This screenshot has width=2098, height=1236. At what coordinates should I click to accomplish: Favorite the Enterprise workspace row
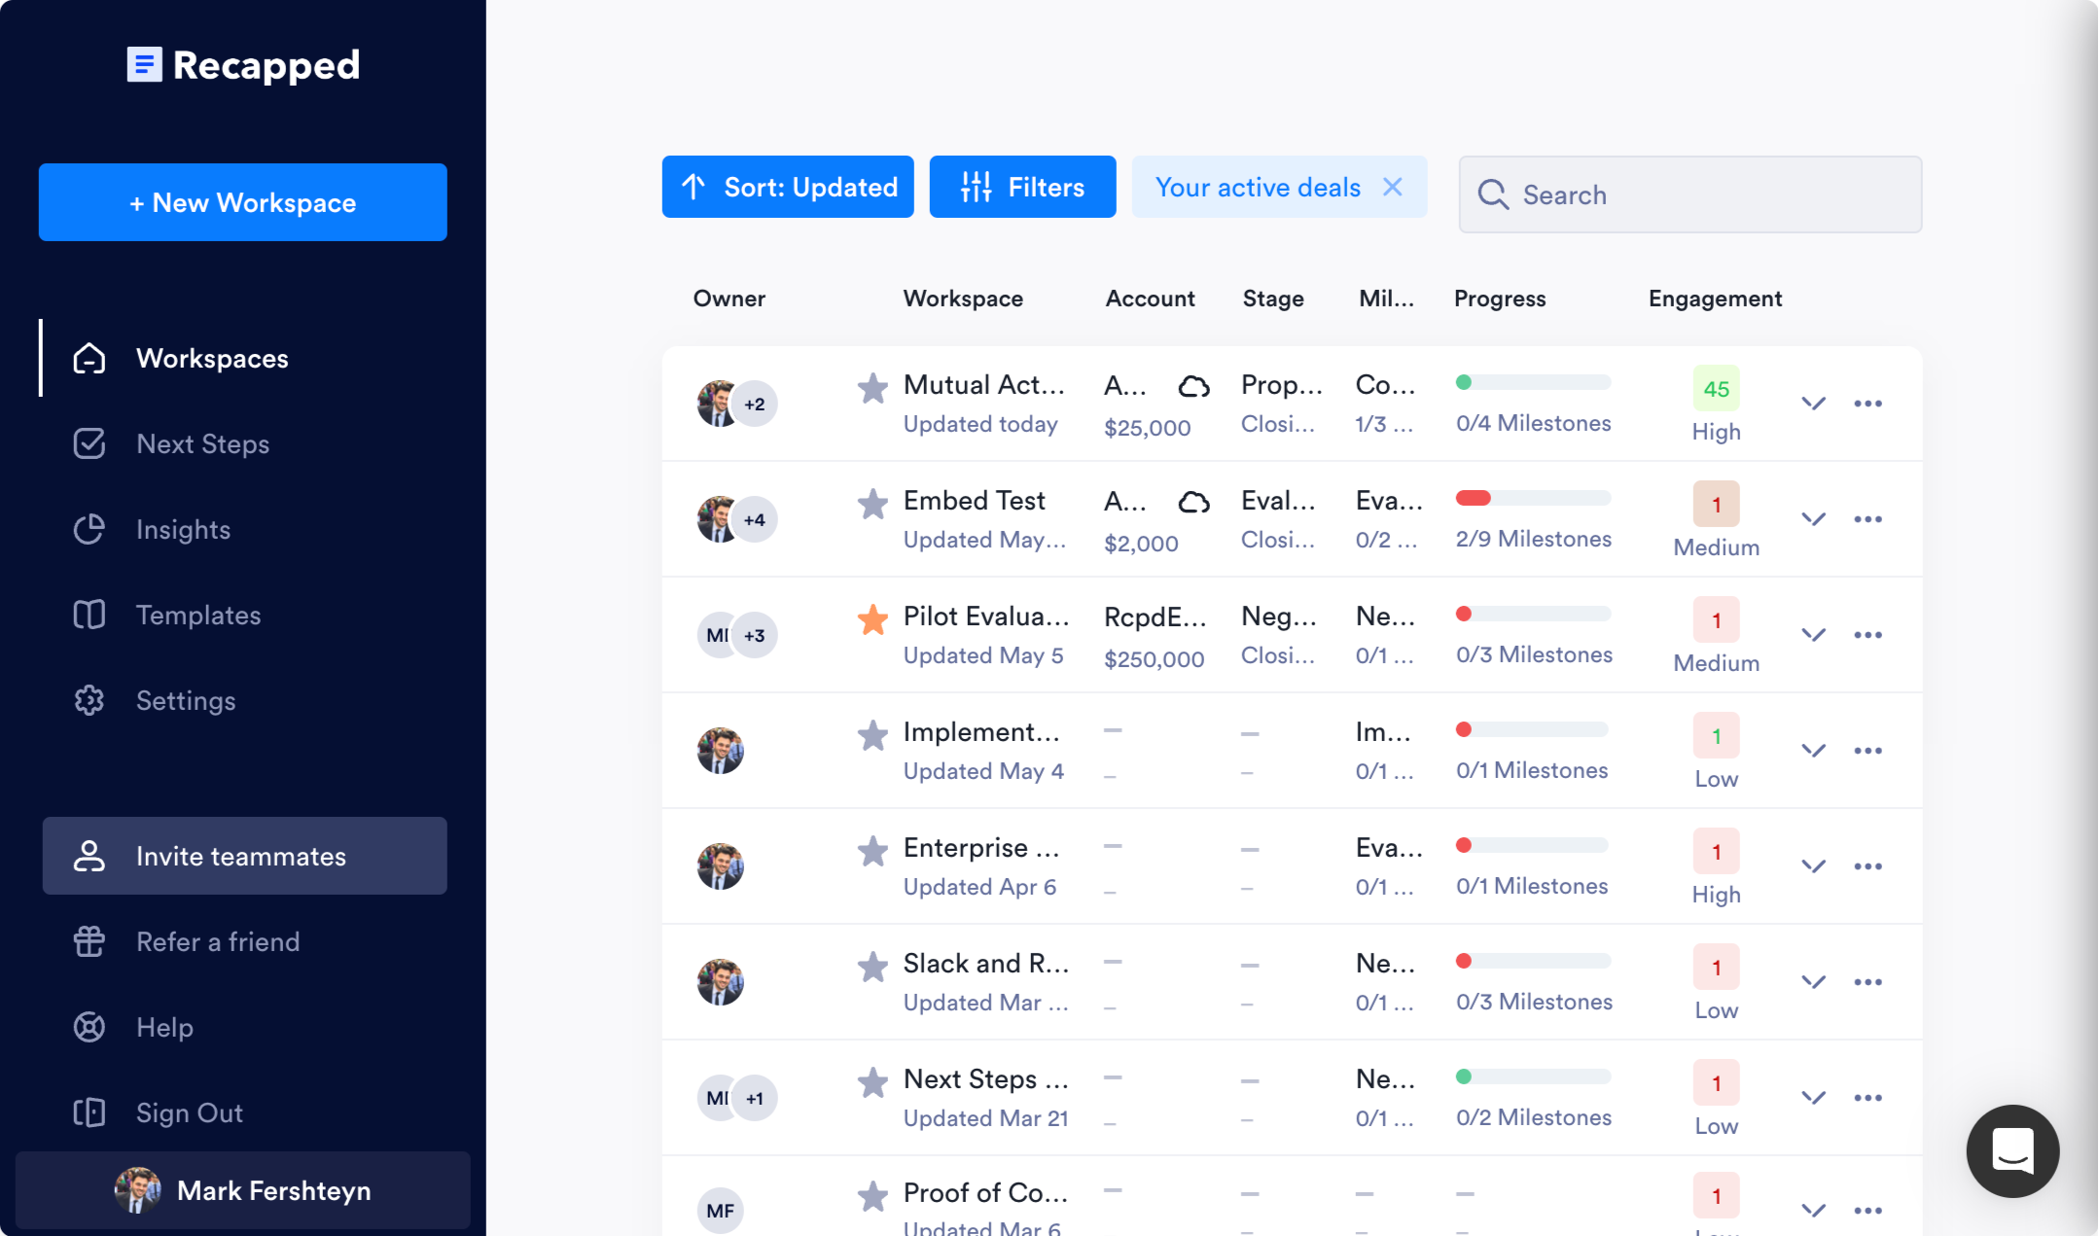[871, 849]
